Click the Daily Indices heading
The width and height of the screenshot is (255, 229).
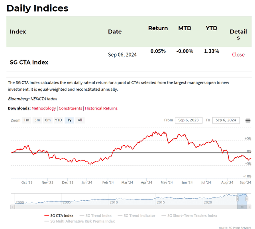tap(37, 8)
